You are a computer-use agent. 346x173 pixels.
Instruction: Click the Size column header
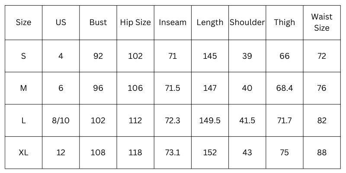coord(23,22)
